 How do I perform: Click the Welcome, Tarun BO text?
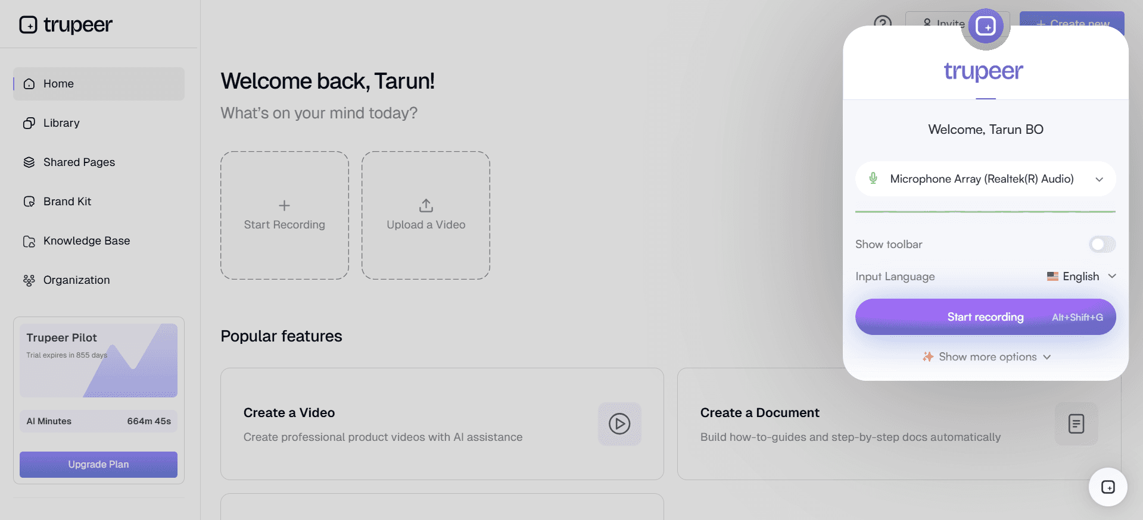[x=986, y=130]
